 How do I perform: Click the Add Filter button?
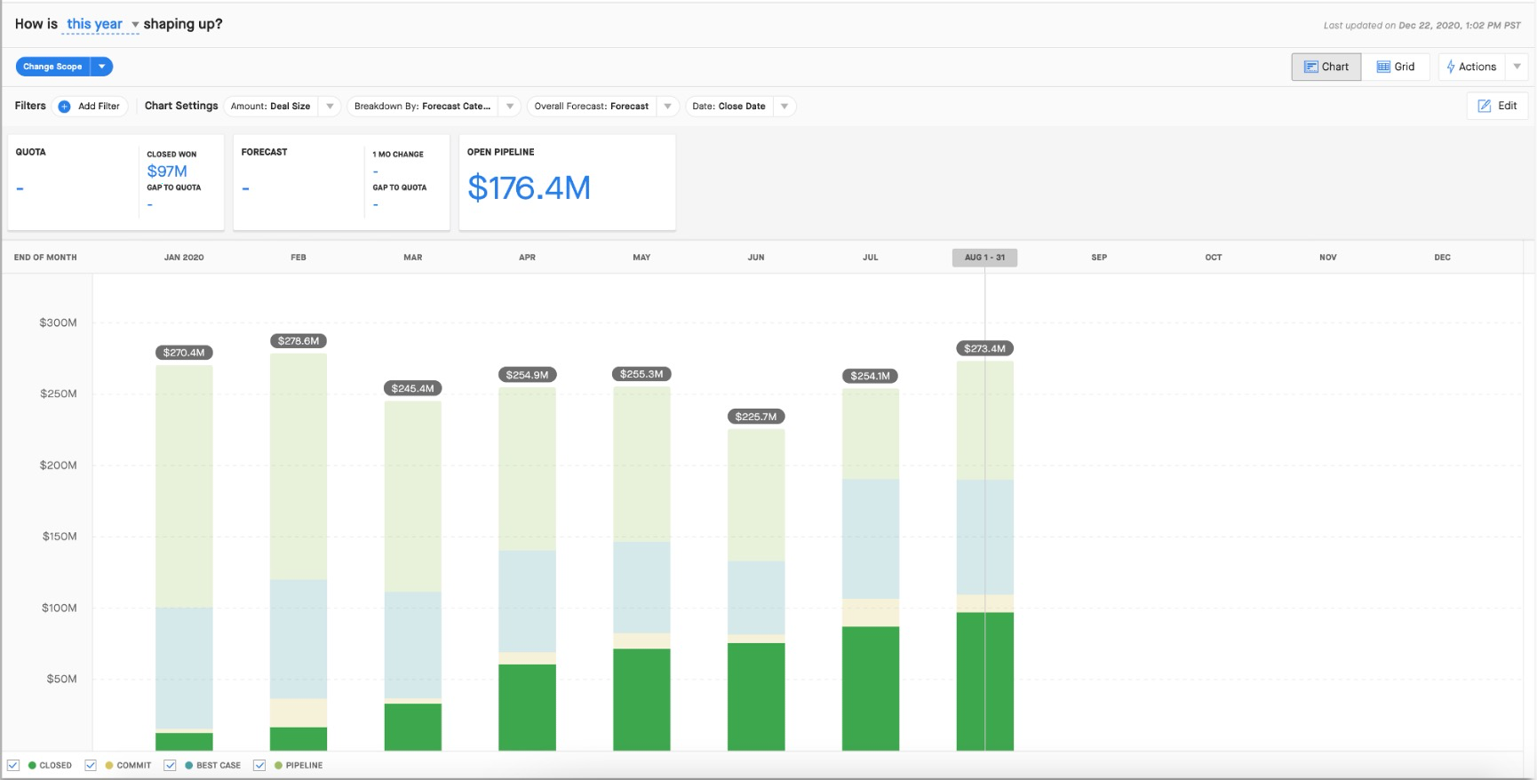[x=91, y=107]
